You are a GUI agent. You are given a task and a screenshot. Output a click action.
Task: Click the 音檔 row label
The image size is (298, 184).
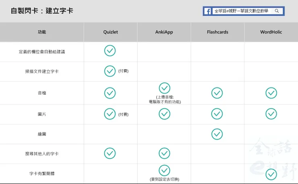pos(42,93)
